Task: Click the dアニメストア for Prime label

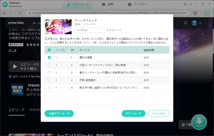Action: 27,77
